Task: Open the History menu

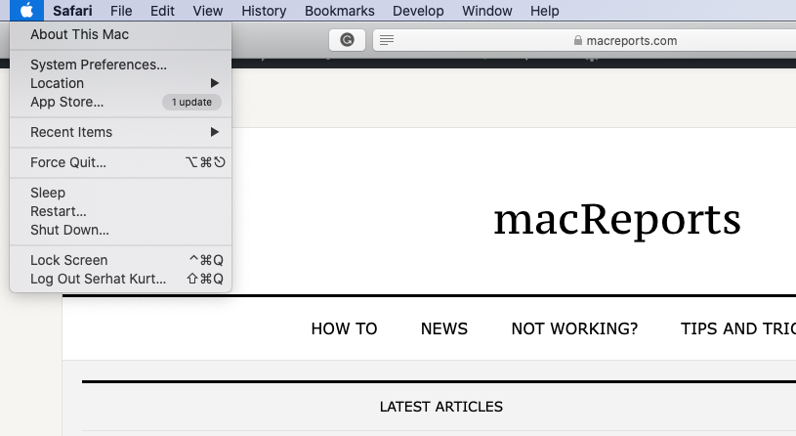Action: coord(264,11)
